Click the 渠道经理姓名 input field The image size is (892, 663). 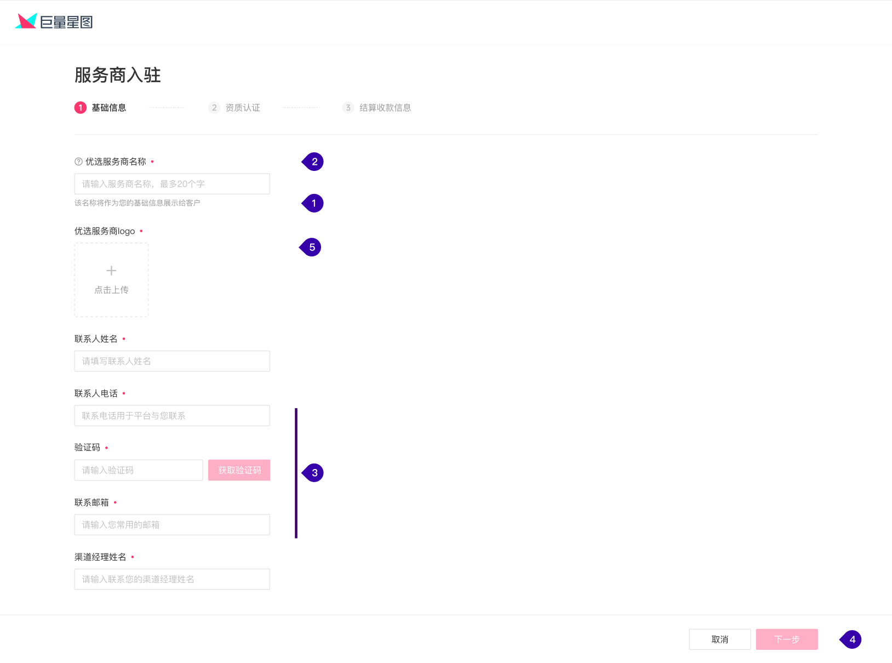point(172,579)
